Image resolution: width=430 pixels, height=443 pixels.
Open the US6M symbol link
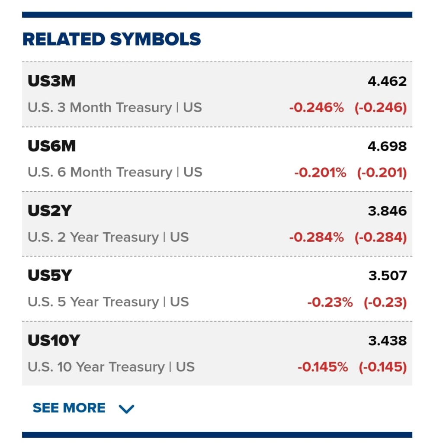tap(52, 146)
